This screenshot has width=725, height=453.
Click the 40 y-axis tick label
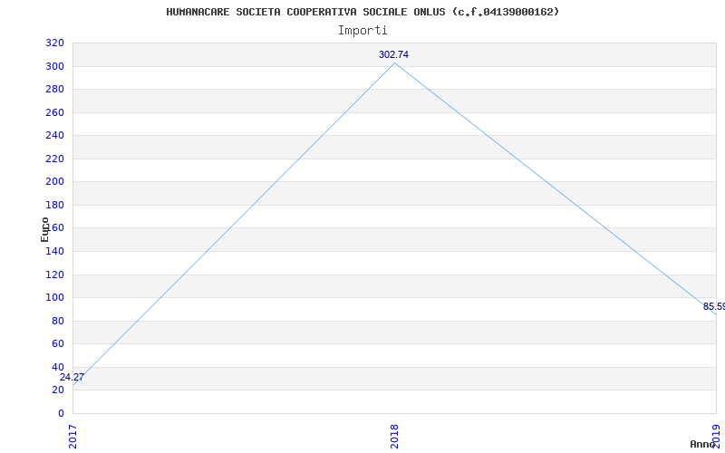point(58,367)
